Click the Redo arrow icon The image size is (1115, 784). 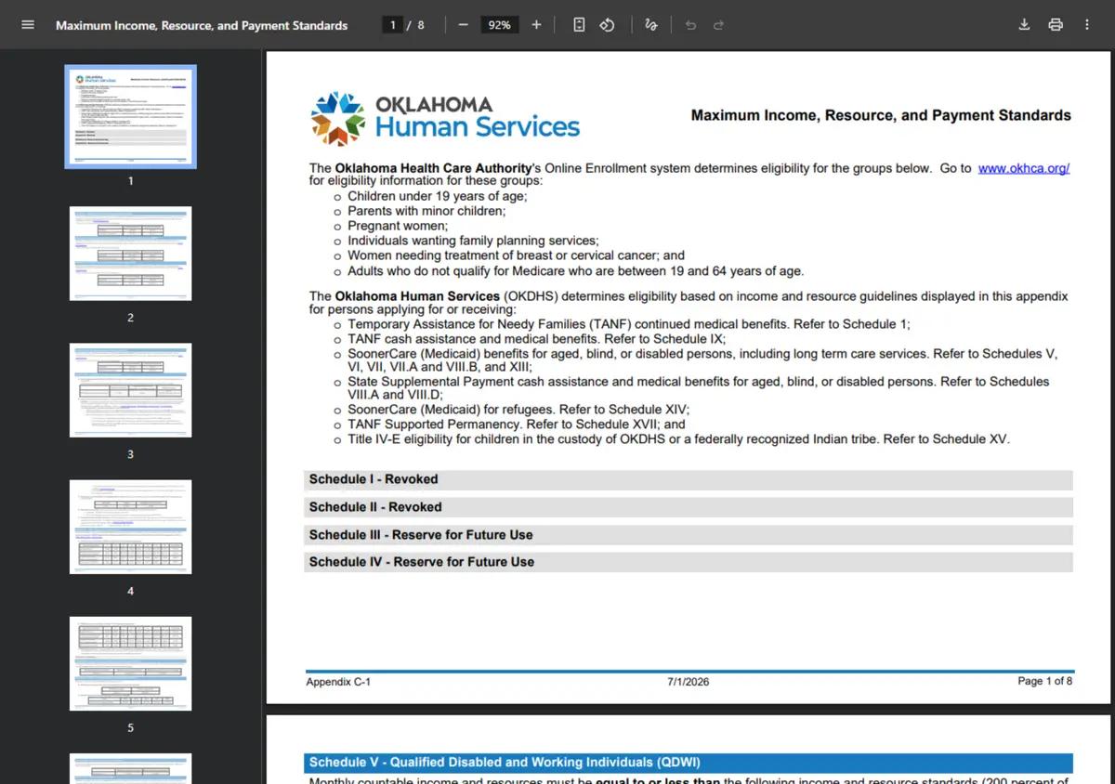[718, 25]
